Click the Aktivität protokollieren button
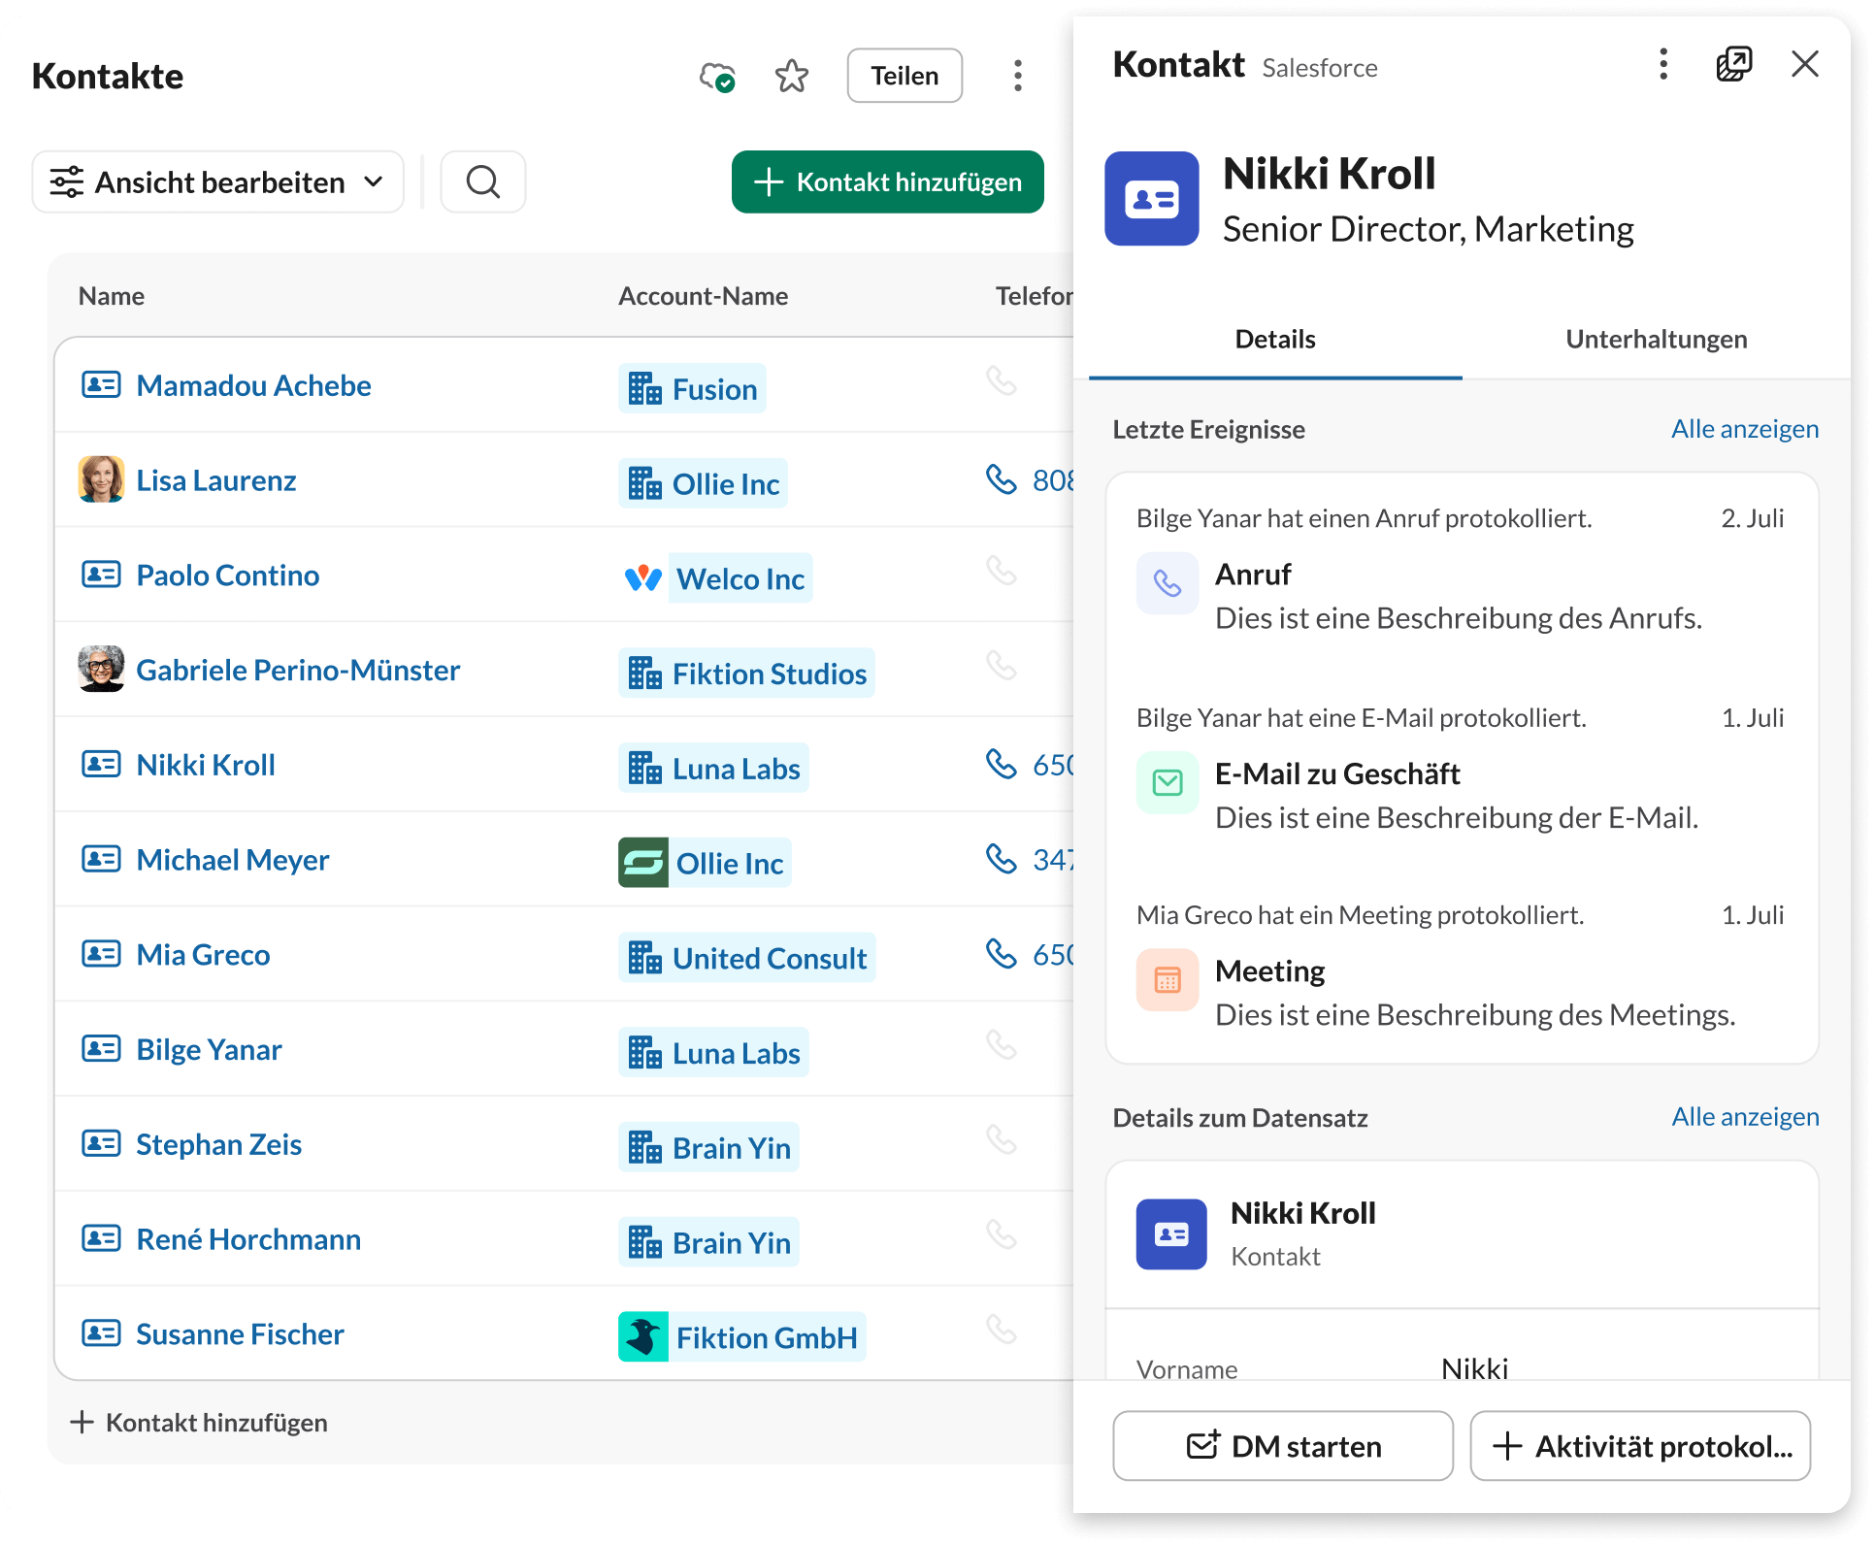This screenshot has height=1545, width=1875. coord(1639,1446)
